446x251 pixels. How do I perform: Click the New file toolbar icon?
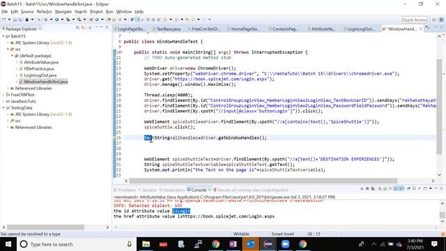[x=3, y=20]
